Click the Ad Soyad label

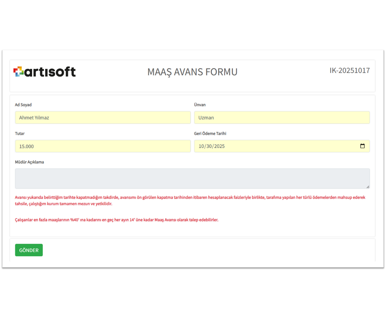click(x=23, y=105)
